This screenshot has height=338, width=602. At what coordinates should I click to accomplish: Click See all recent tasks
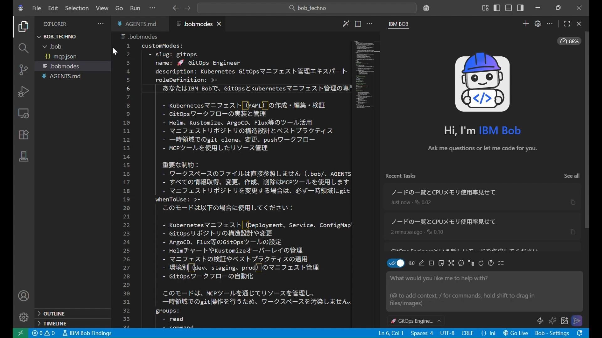(572, 176)
